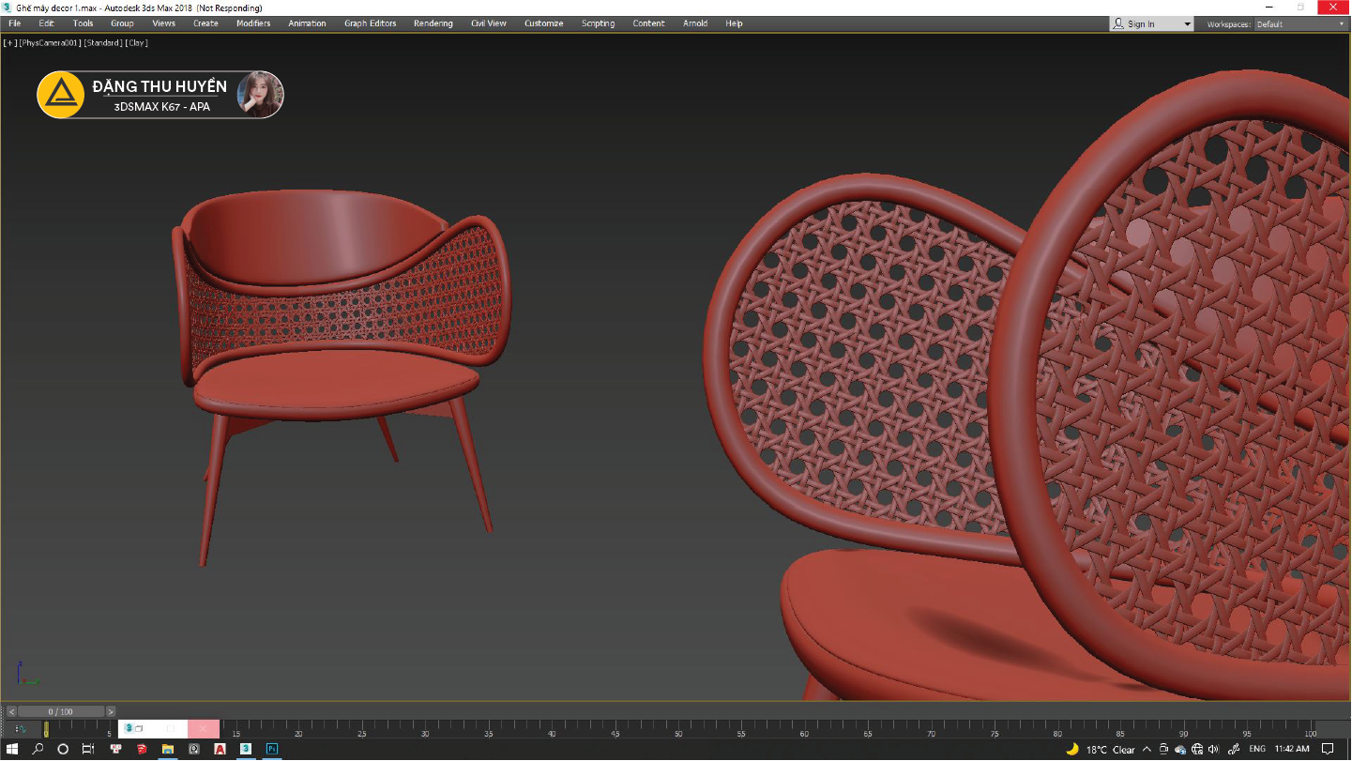This screenshot has width=1352, height=761.
Task: Open the mini curve editor icon
Action: pos(20,729)
